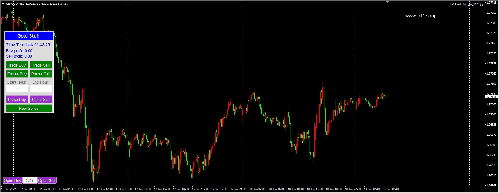This screenshot has height=193, width=499.
Task: Click the Time Terminal: 06:33:25 text
Action: click(x=28, y=45)
